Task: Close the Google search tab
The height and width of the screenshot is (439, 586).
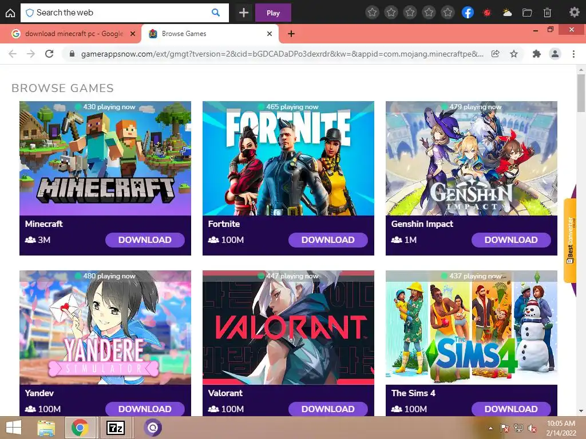Action: 133,34
